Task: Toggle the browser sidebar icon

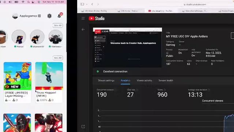Action: [82, 4]
